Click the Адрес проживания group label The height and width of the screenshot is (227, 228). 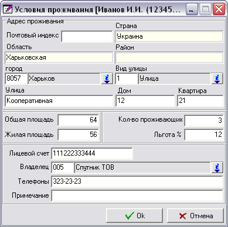pyautogui.click(x=35, y=21)
